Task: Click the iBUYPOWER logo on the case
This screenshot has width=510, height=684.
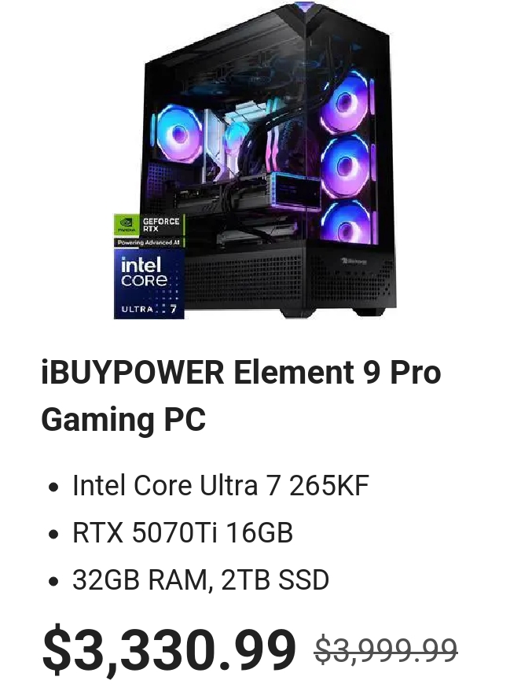Action: coord(354,261)
